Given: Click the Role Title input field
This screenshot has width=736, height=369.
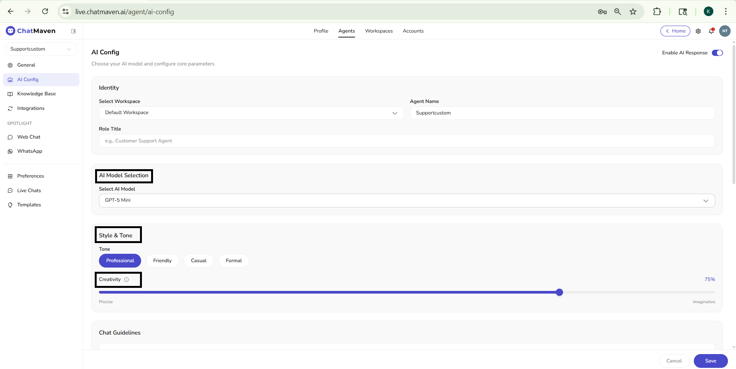Looking at the screenshot, I should [406, 140].
